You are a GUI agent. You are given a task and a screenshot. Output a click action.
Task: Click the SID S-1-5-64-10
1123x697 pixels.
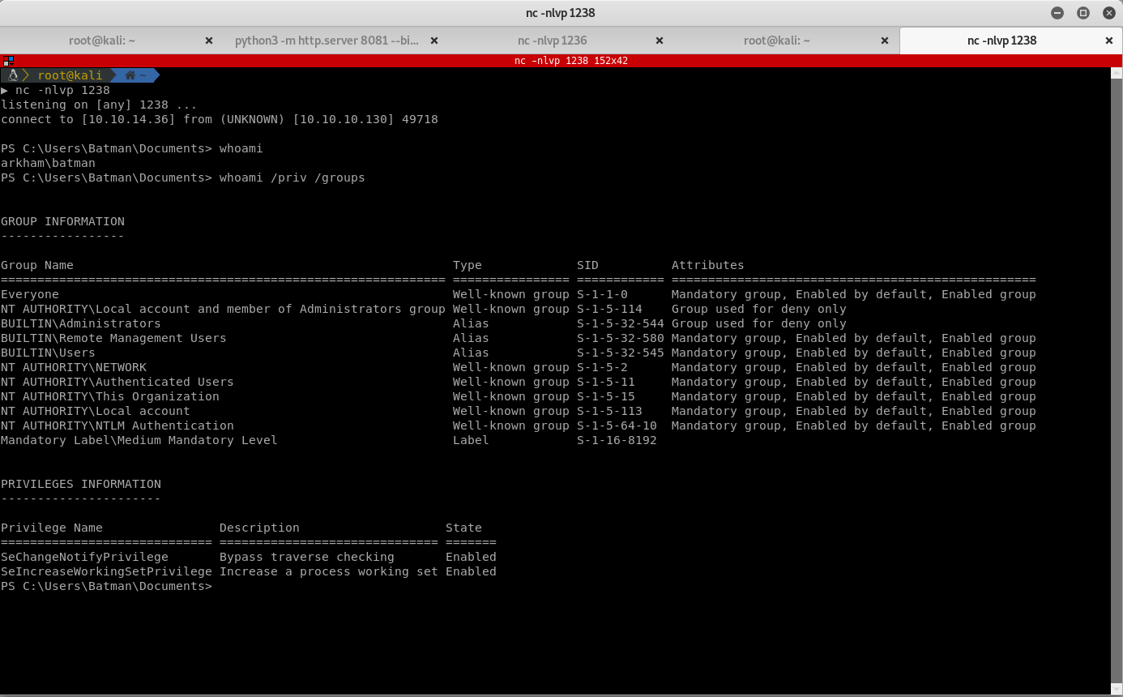[x=617, y=425]
